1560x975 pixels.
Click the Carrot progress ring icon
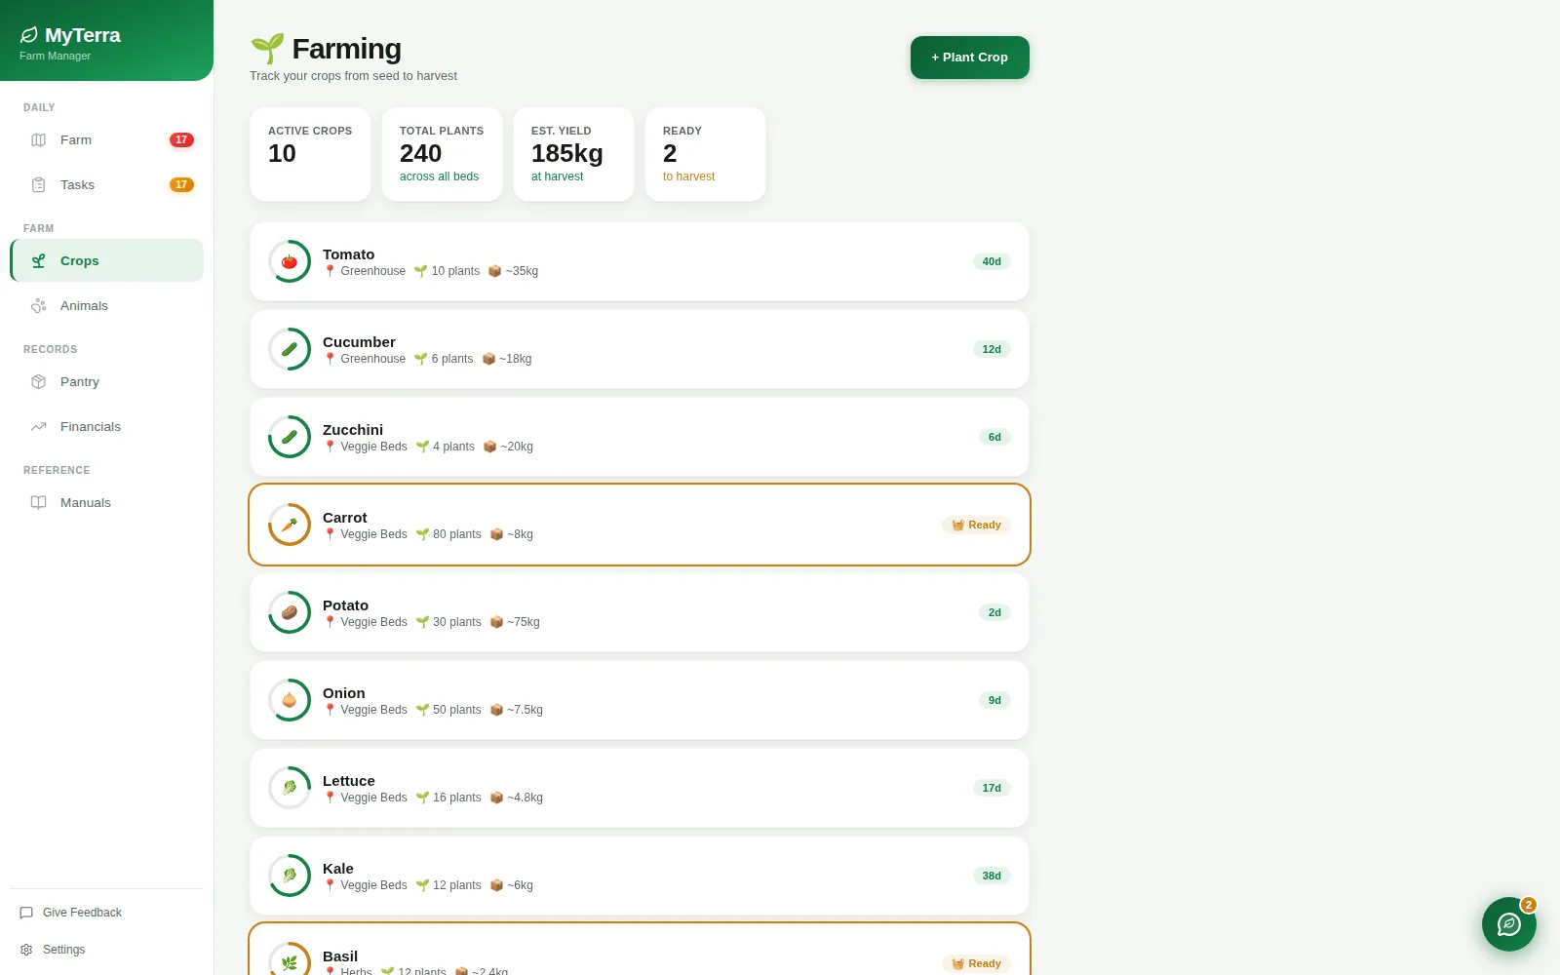coord(290,525)
